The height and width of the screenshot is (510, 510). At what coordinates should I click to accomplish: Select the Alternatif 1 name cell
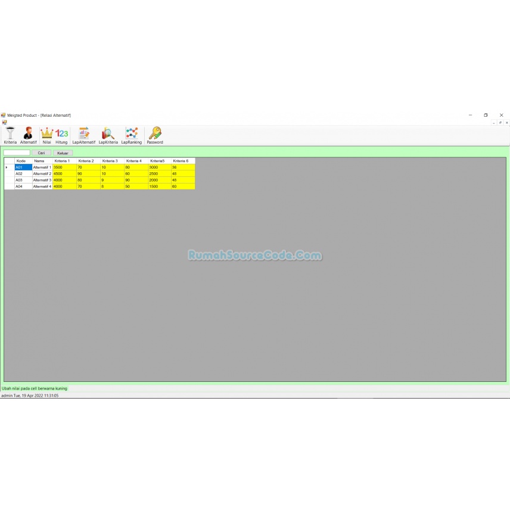click(x=42, y=167)
